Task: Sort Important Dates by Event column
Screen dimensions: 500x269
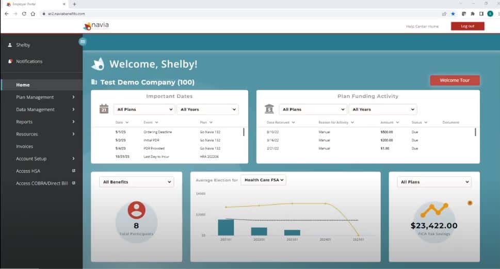Action: point(151,122)
